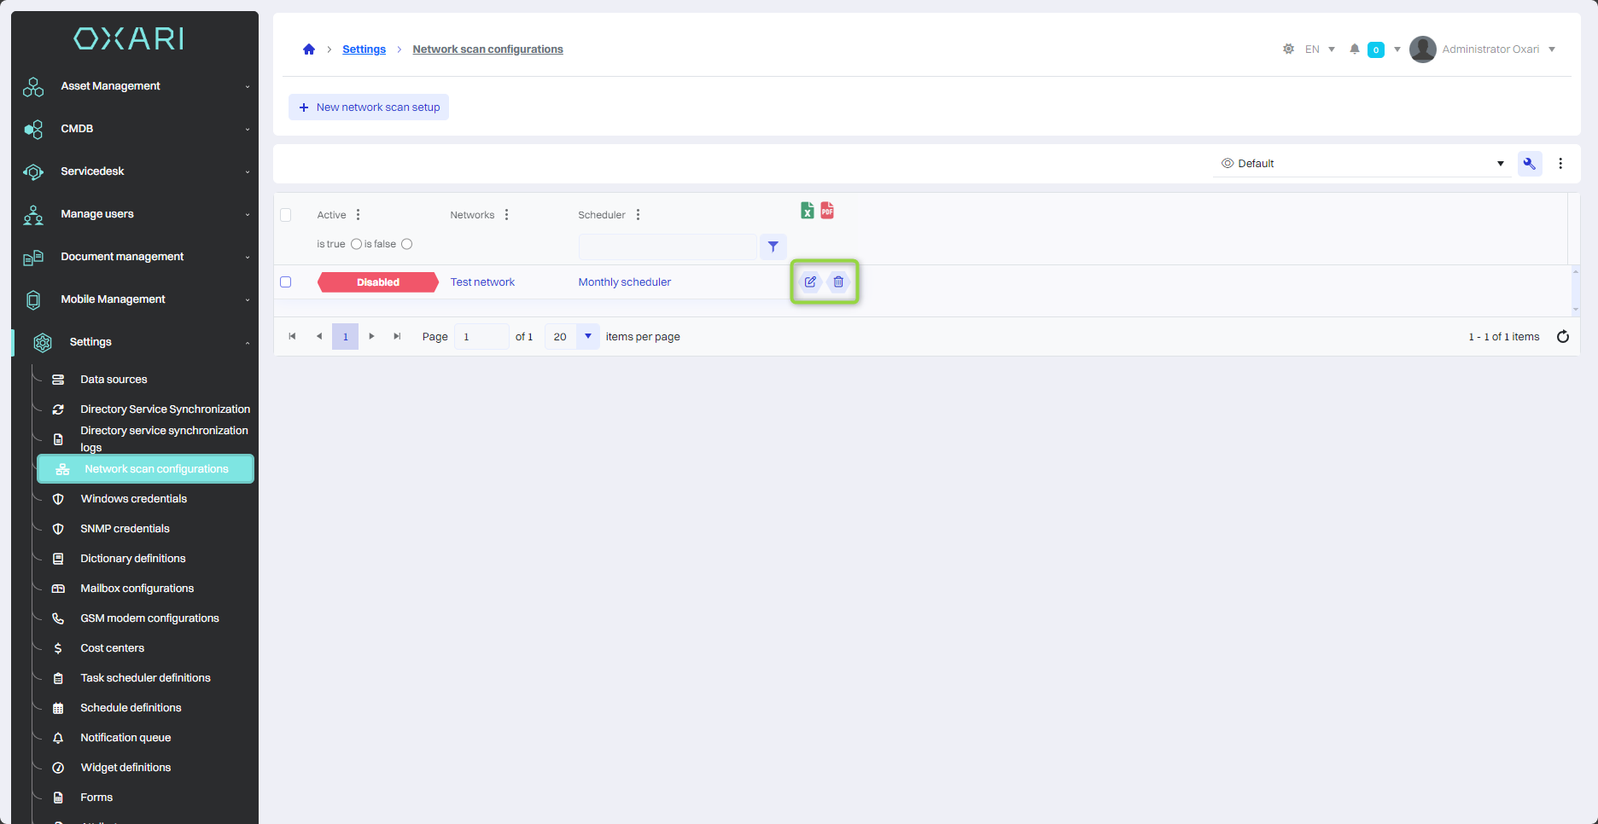1598x824 pixels.
Task: Open SNMP credentials in sidebar
Action: pos(125,529)
